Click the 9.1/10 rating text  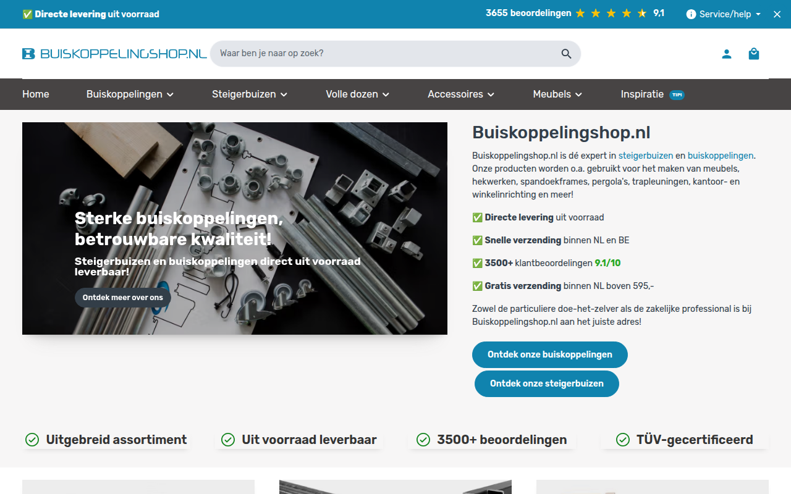click(607, 263)
